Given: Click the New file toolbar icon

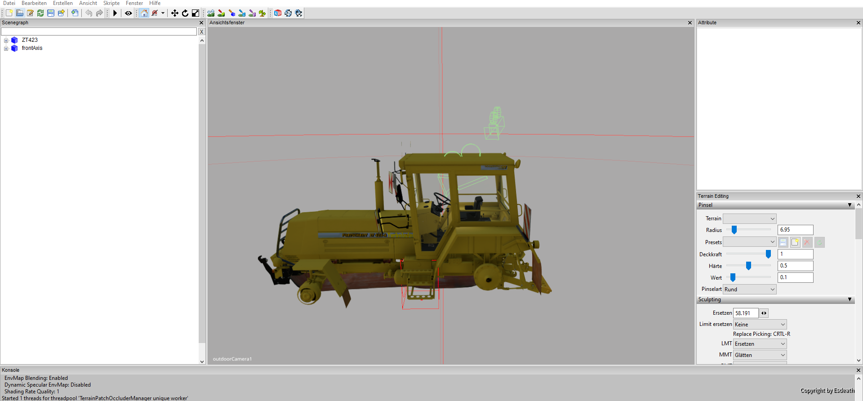Looking at the screenshot, I should (9, 13).
